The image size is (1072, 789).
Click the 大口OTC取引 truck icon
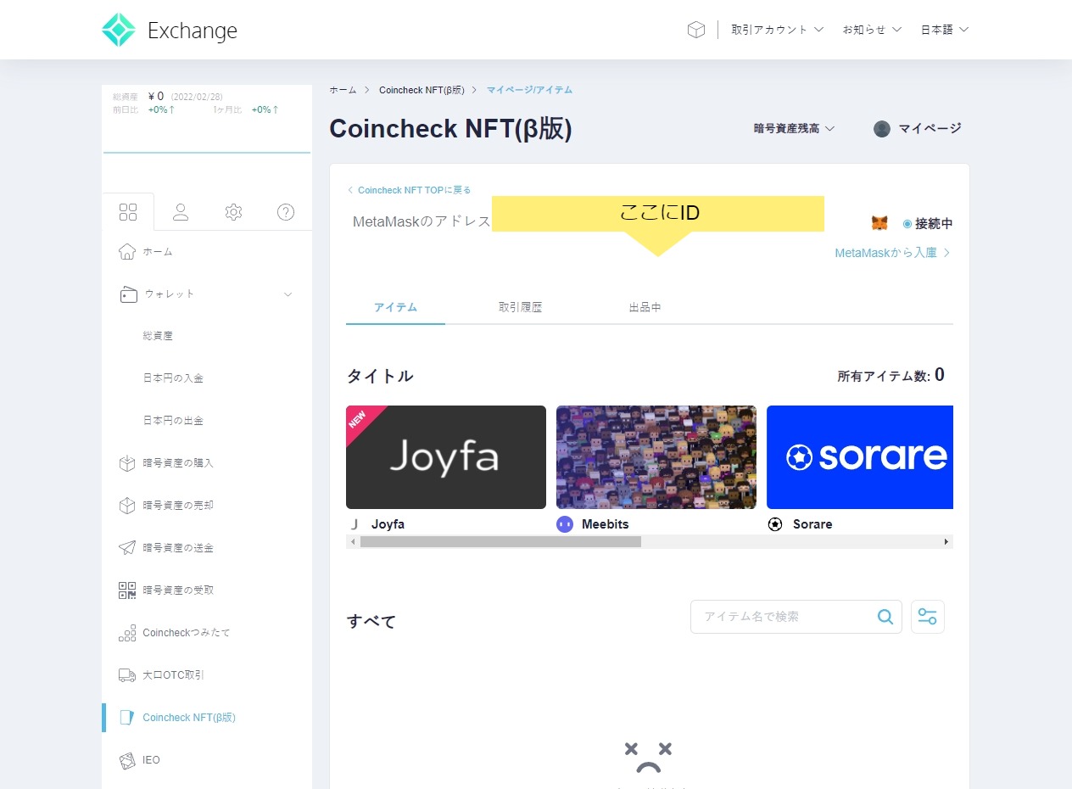click(x=127, y=675)
